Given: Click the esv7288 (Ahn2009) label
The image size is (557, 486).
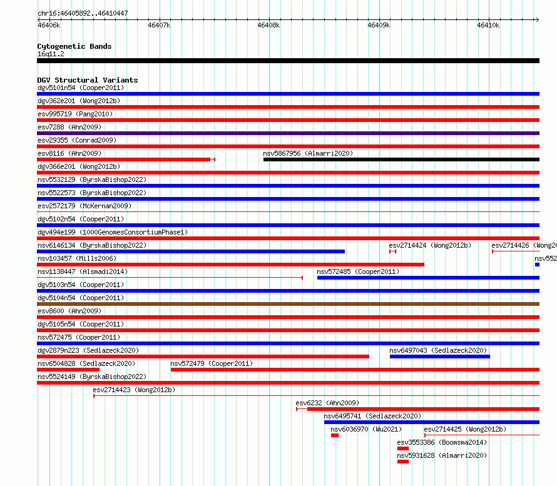Looking at the screenshot, I should [x=69, y=127].
